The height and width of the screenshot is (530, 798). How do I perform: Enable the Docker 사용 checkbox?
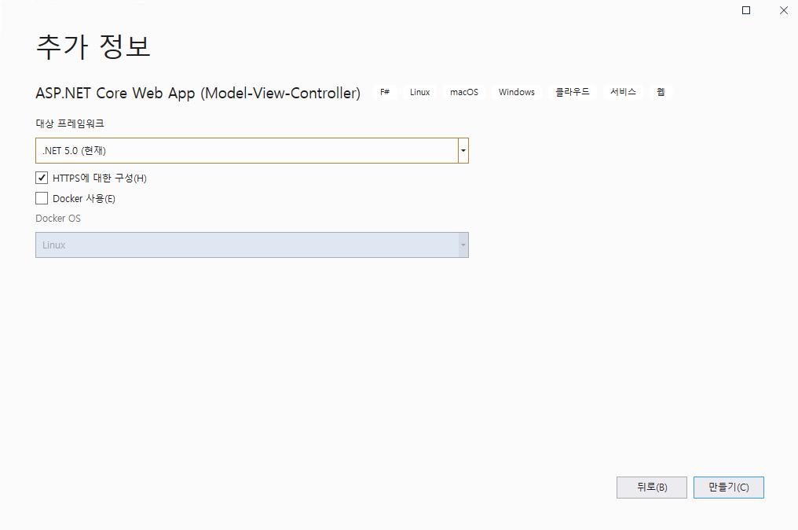pos(42,198)
